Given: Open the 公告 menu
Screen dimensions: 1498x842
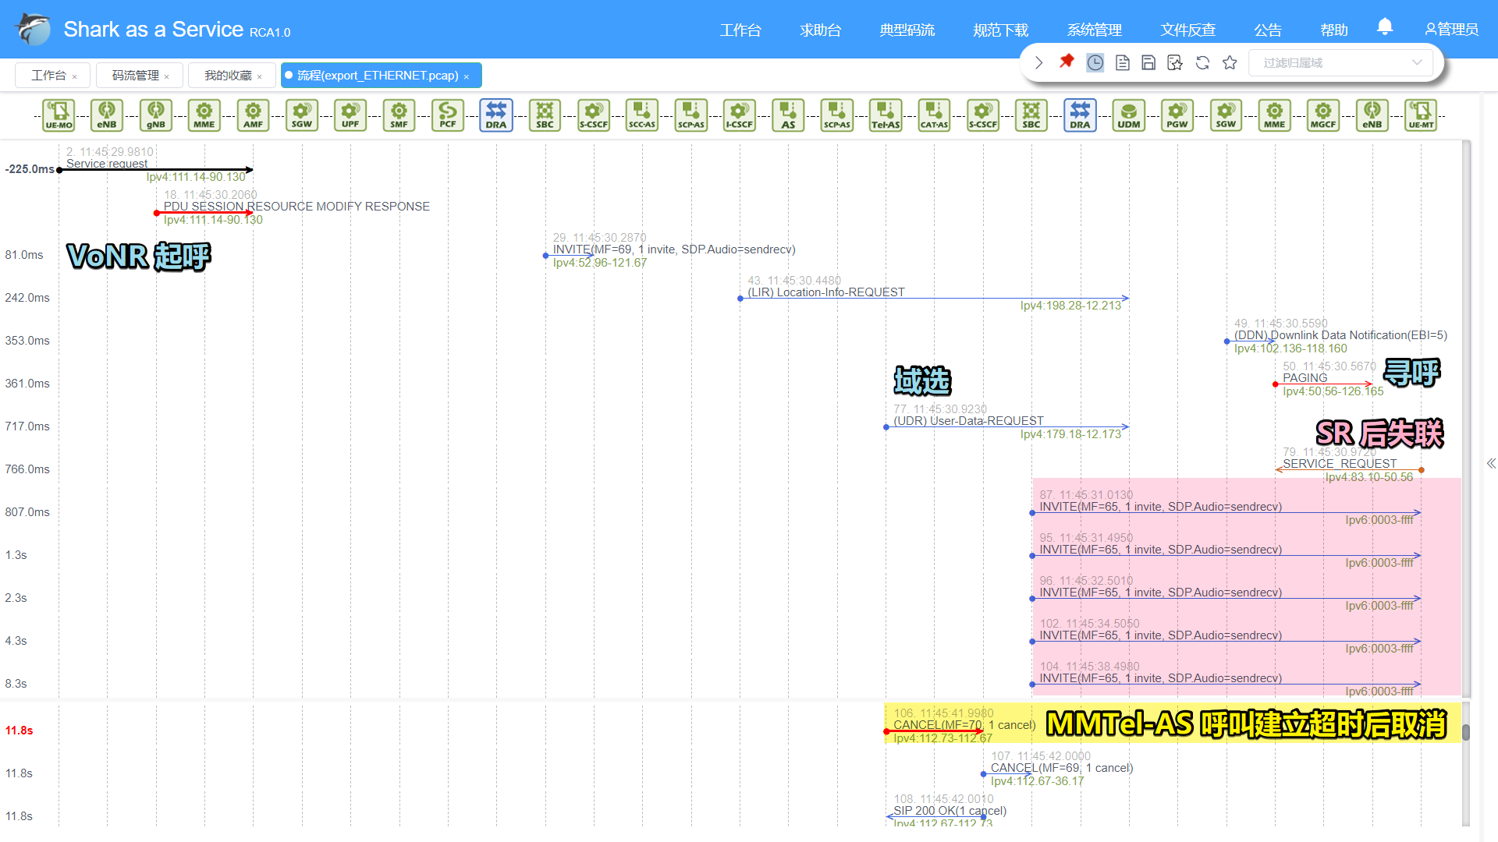Looking at the screenshot, I should 1268,30.
